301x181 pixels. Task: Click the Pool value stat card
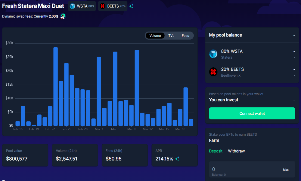(25, 155)
